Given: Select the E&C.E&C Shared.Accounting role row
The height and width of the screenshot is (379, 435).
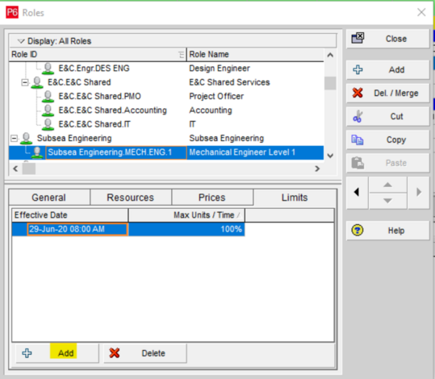Looking at the screenshot, I should point(166,110).
